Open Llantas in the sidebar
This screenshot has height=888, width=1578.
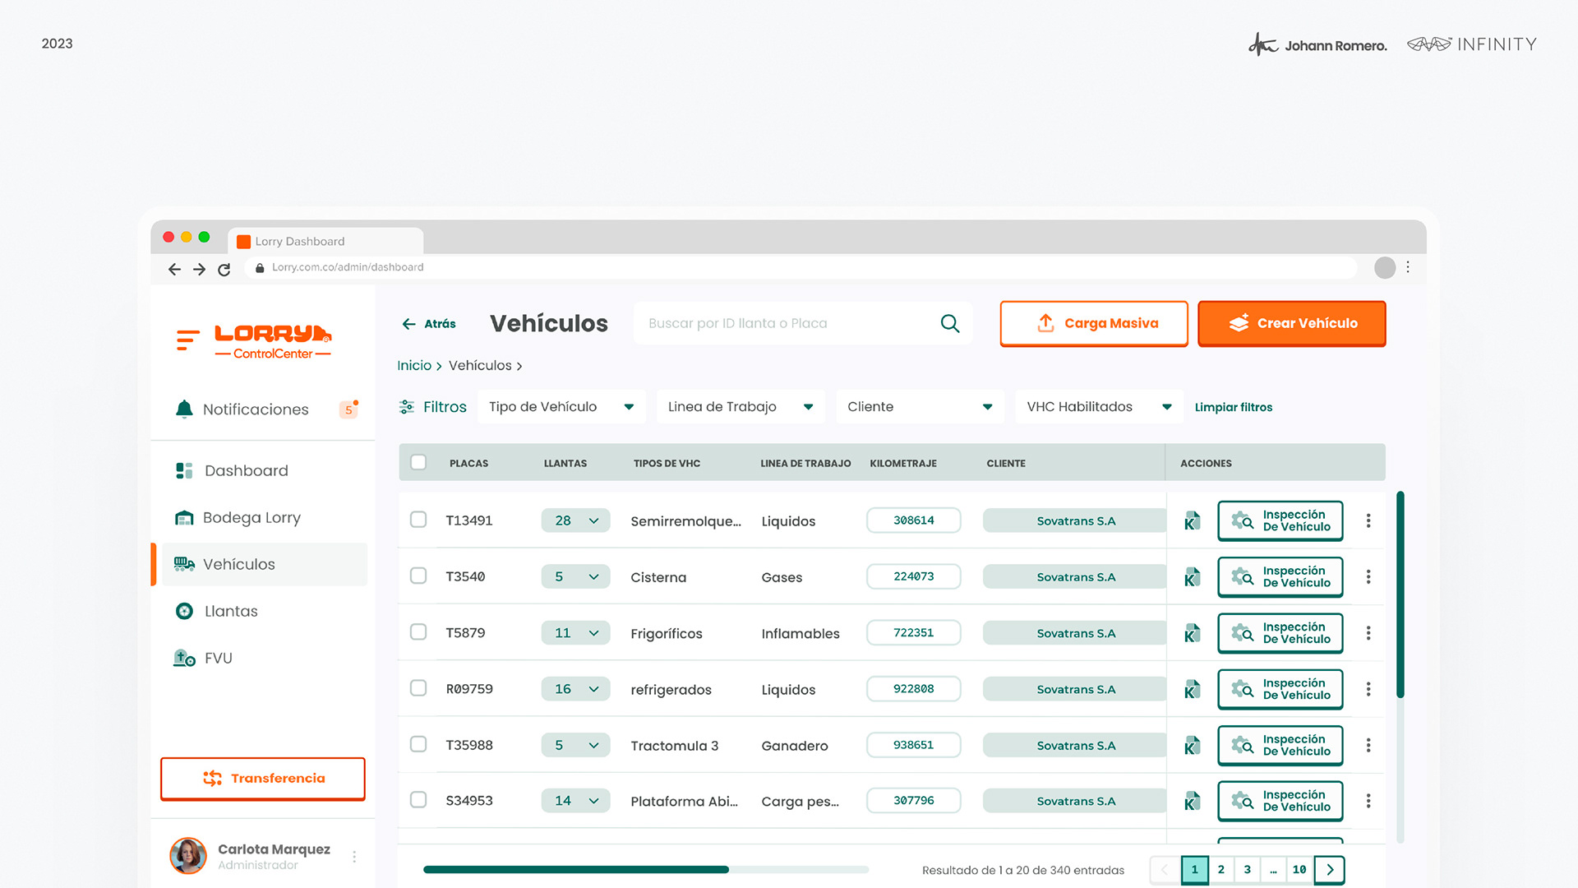pyautogui.click(x=263, y=611)
